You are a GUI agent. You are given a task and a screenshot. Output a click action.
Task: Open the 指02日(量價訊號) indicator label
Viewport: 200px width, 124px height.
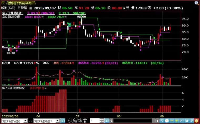pyautogui.click(x=12, y=13)
